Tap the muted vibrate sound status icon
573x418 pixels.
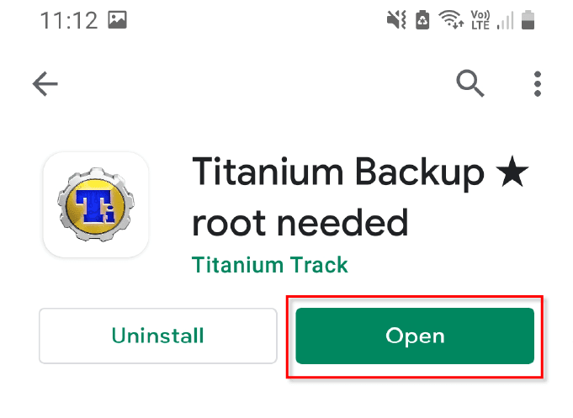(x=396, y=19)
